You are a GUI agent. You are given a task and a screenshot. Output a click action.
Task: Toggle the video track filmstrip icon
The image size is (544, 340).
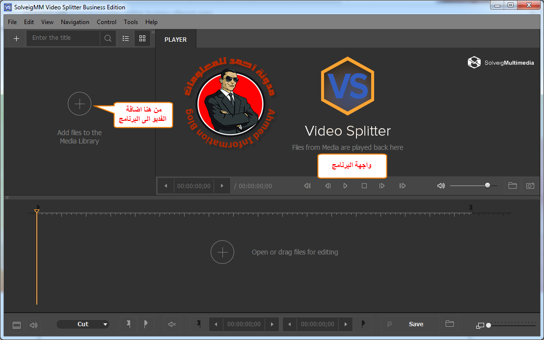pyautogui.click(x=17, y=325)
